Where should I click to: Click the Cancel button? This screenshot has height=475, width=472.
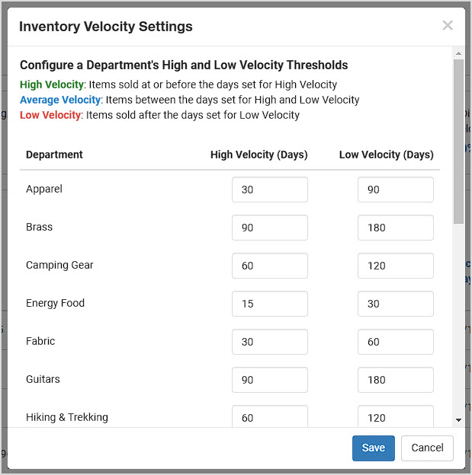click(427, 448)
